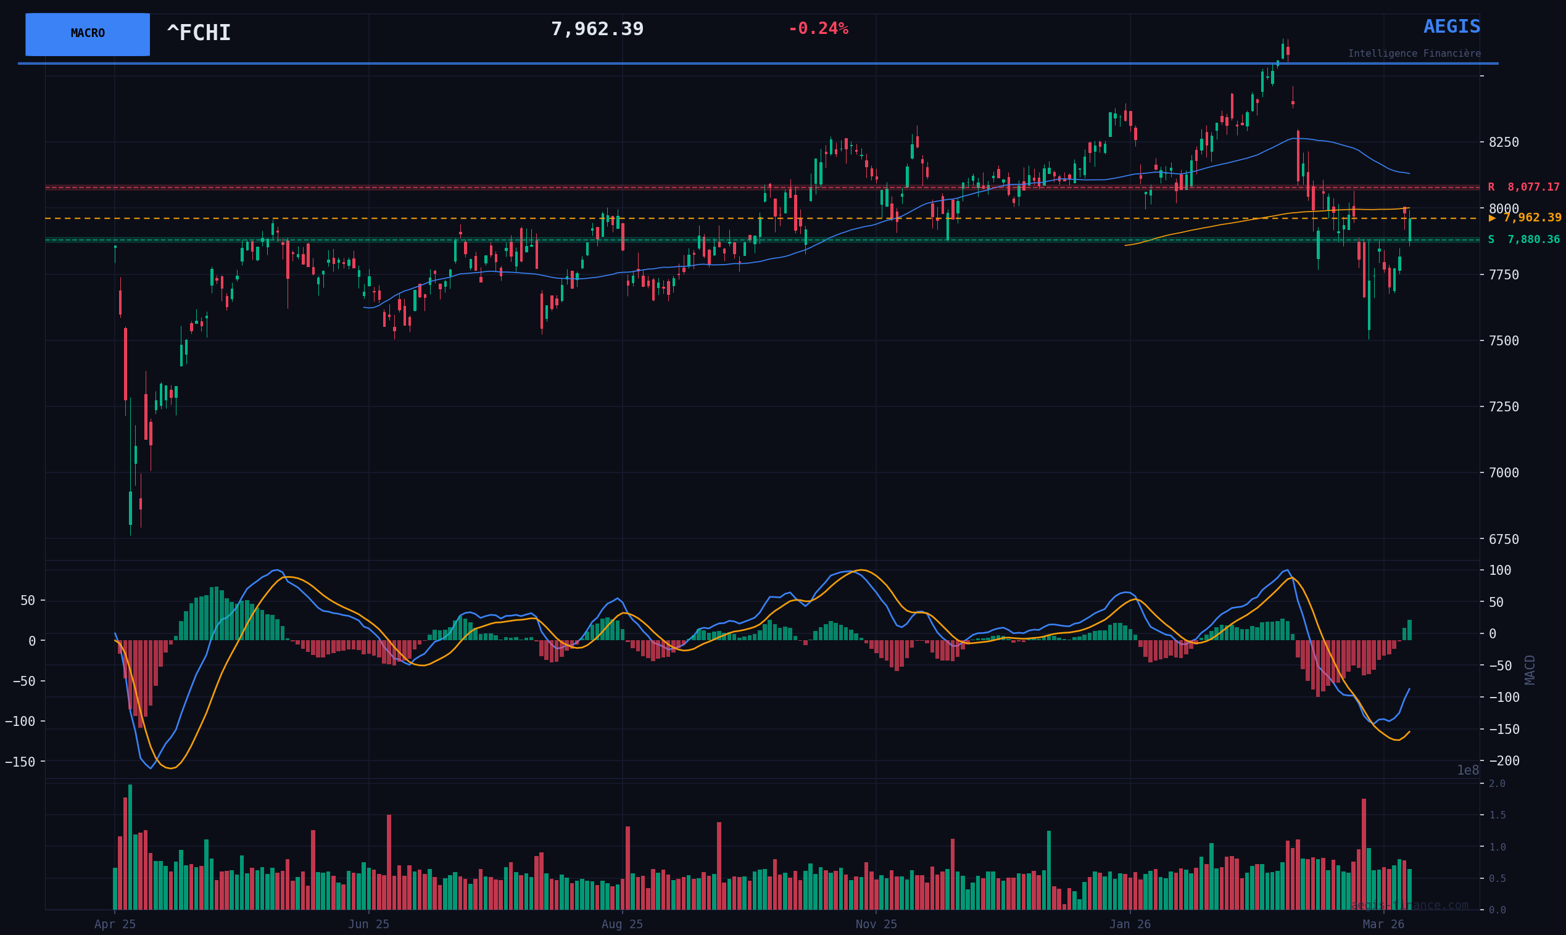Click the R 8,077.17 resistance label
Screen dimensions: 1566x935
[1523, 187]
